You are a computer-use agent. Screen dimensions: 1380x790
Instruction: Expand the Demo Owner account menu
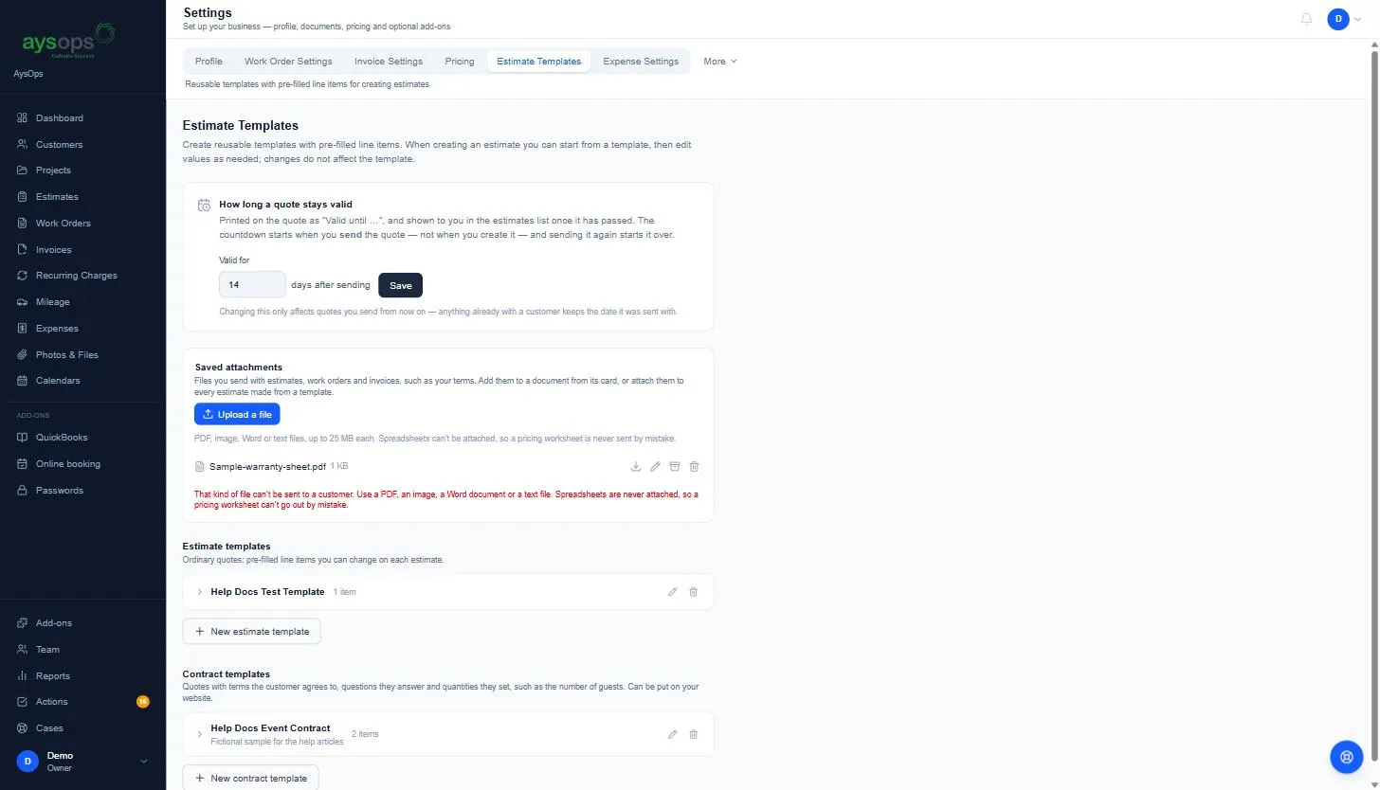tap(82, 762)
